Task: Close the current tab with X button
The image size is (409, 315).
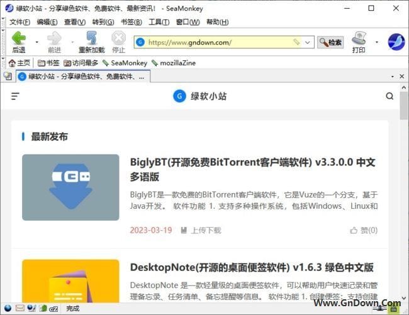Action: pyautogui.click(x=401, y=76)
